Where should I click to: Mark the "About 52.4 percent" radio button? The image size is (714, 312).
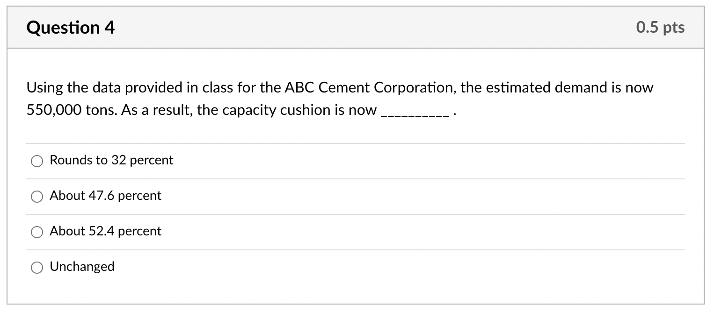[x=37, y=232]
